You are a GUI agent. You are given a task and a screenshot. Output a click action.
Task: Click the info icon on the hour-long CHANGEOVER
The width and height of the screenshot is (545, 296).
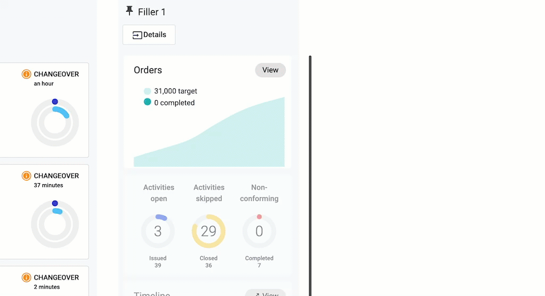(x=26, y=74)
